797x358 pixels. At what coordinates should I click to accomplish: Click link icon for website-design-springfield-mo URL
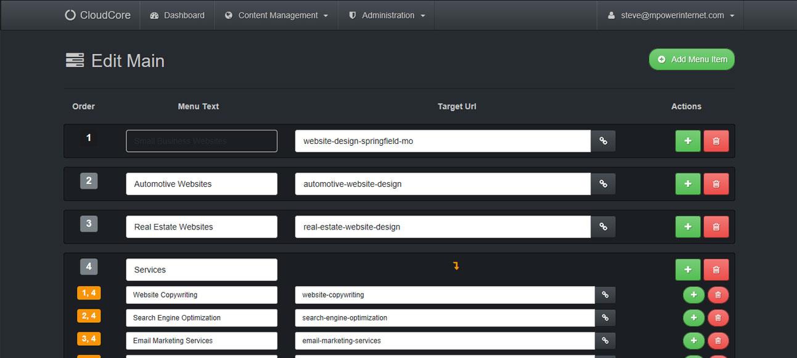pos(603,141)
